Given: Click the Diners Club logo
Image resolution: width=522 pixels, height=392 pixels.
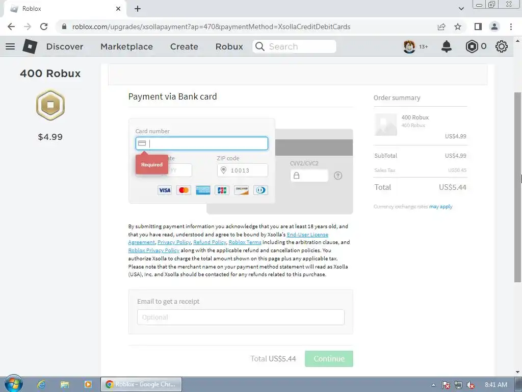Looking at the screenshot, I should 260,190.
